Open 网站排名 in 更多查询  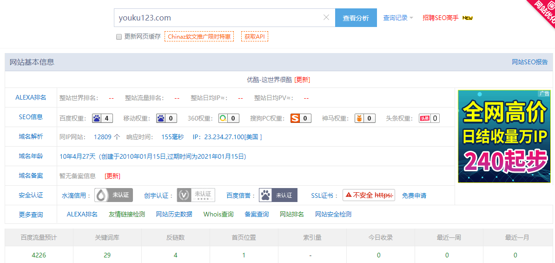tap(291, 214)
